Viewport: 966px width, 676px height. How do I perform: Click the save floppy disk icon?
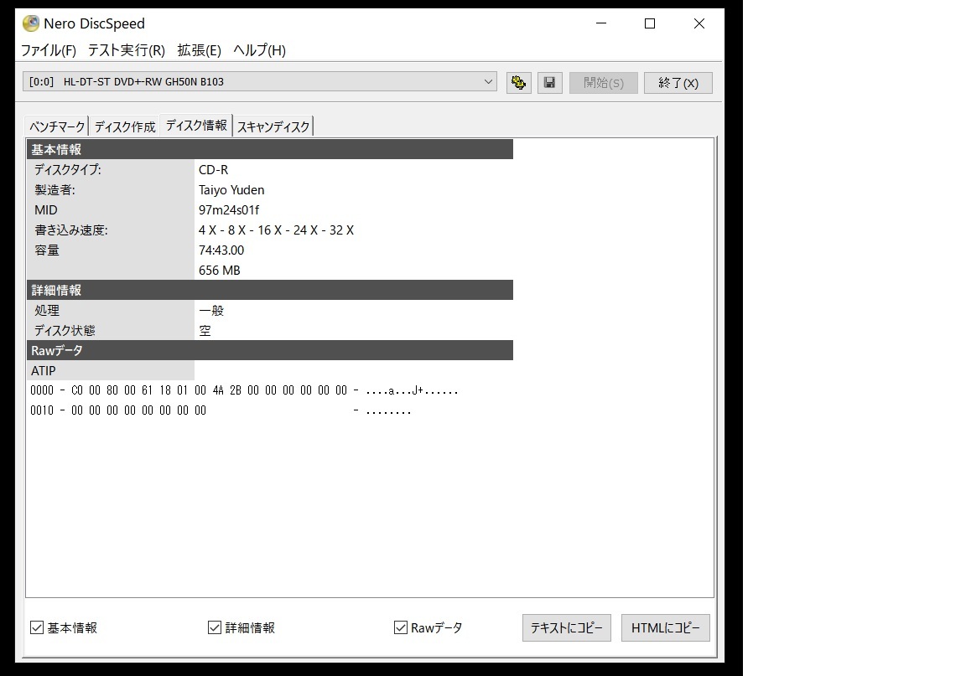(549, 82)
